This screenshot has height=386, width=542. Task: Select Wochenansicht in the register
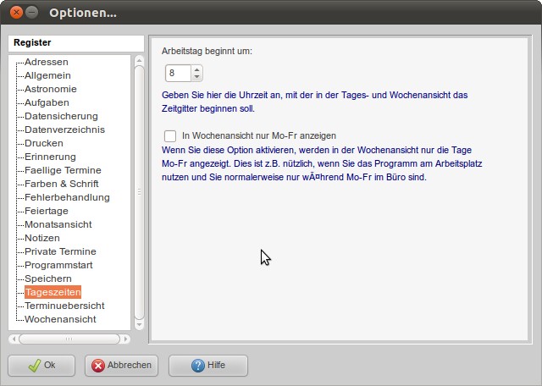(x=60, y=319)
